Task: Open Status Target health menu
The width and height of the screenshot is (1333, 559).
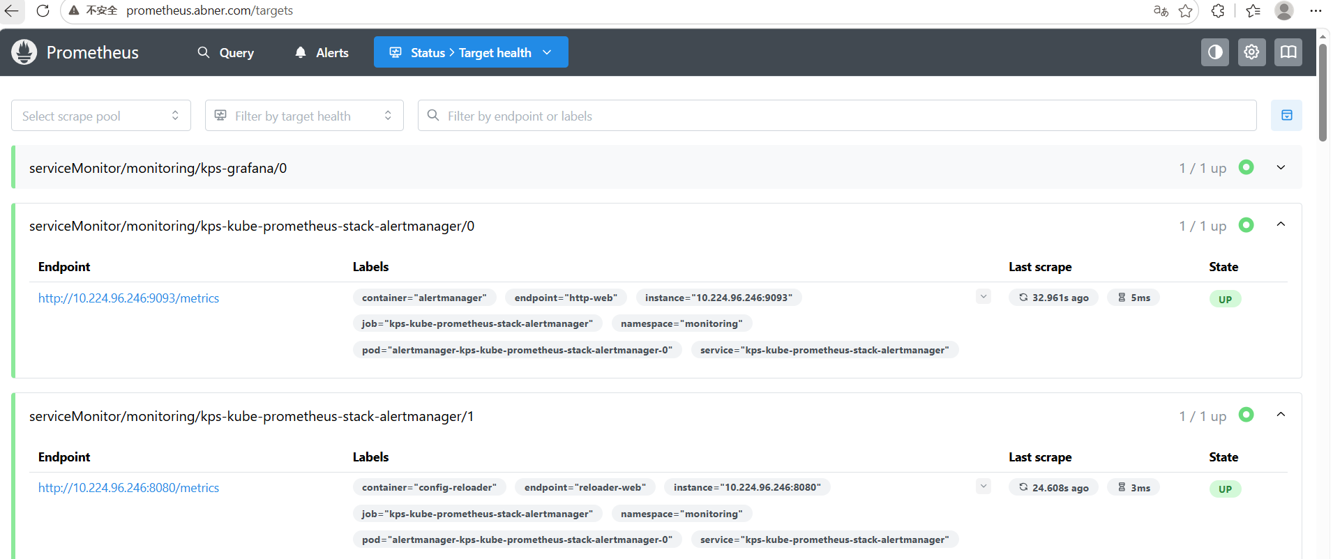Action: coord(471,52)
